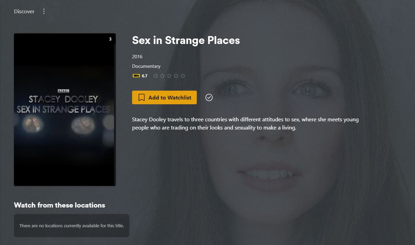Rate the title two stars

162,76
